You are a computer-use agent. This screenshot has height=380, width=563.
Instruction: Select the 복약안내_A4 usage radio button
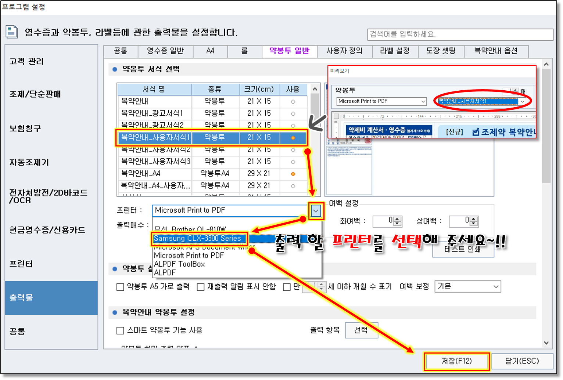pyautogui.click(x=293, y=174)
